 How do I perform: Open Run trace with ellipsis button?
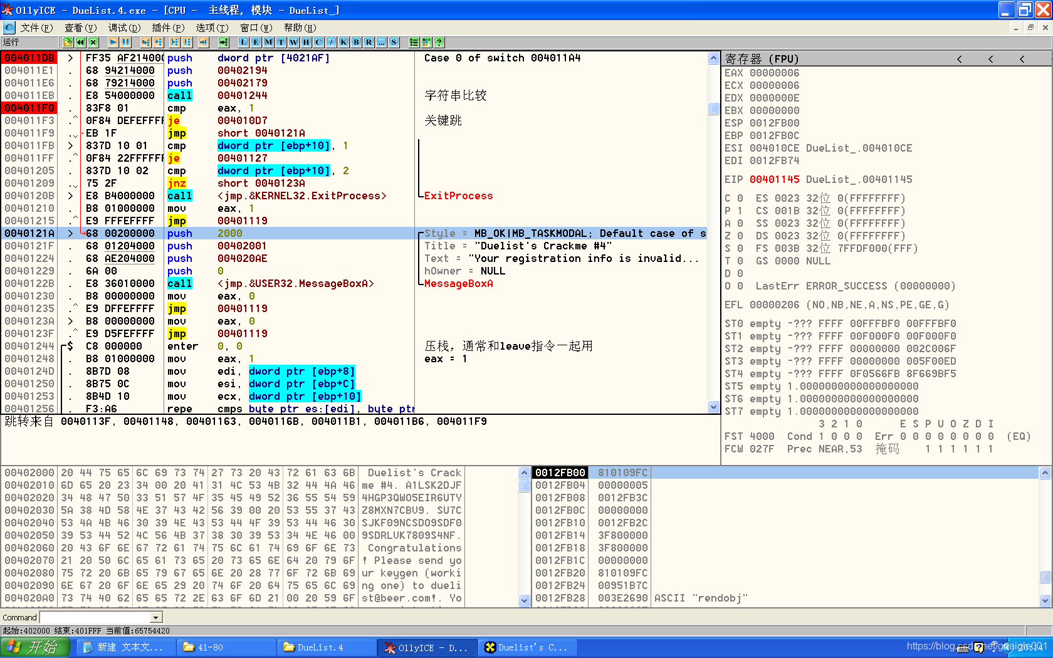381,42
